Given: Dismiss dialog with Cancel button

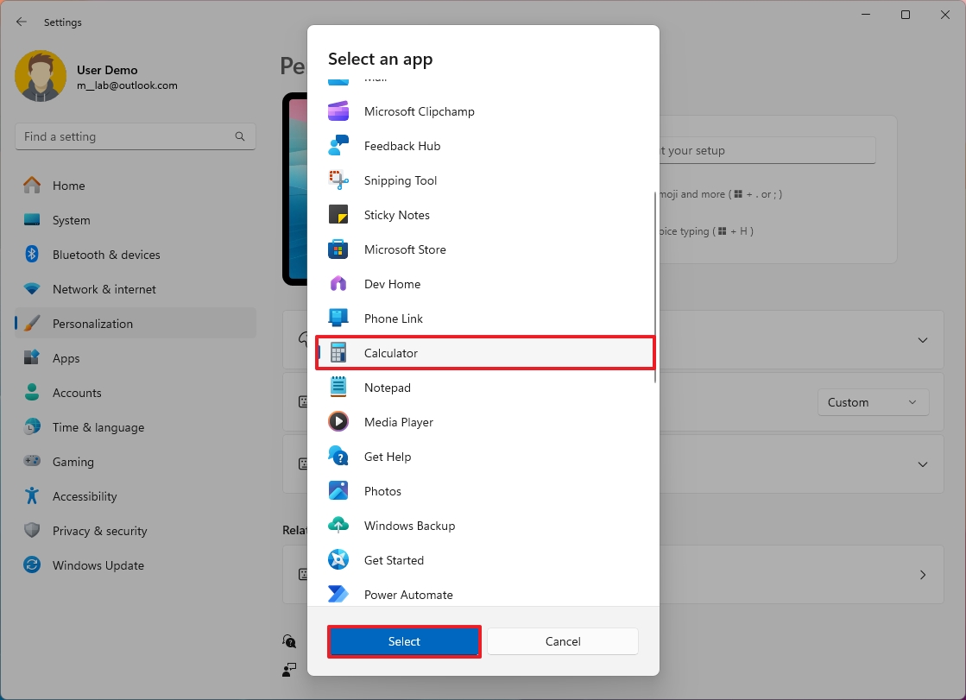Looking at the screenshot, I should [x=563, y=641].
